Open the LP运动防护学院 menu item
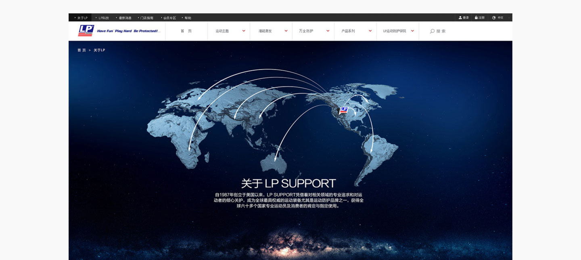 (395, 31)
